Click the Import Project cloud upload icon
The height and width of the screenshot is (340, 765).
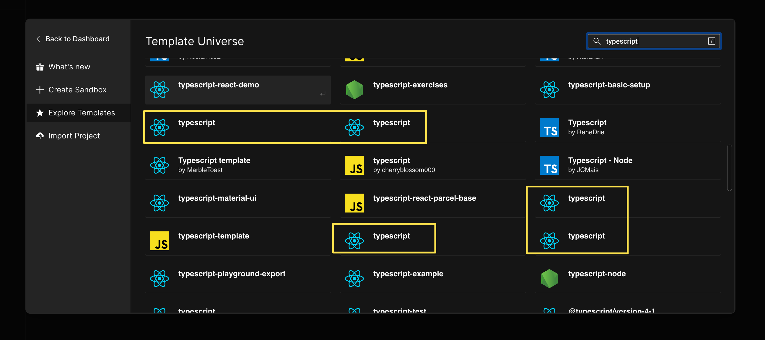pyautogui.click(x=40, y=135)
